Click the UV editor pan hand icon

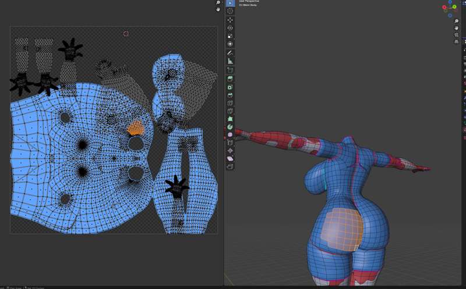pos(218,9)
